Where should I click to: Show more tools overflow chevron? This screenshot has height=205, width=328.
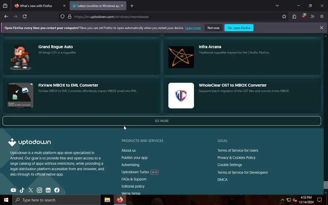[312, 16]
